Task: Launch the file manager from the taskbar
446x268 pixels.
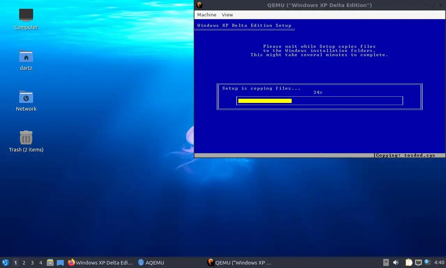Action: pyautogui.click(x=50, y=262)
